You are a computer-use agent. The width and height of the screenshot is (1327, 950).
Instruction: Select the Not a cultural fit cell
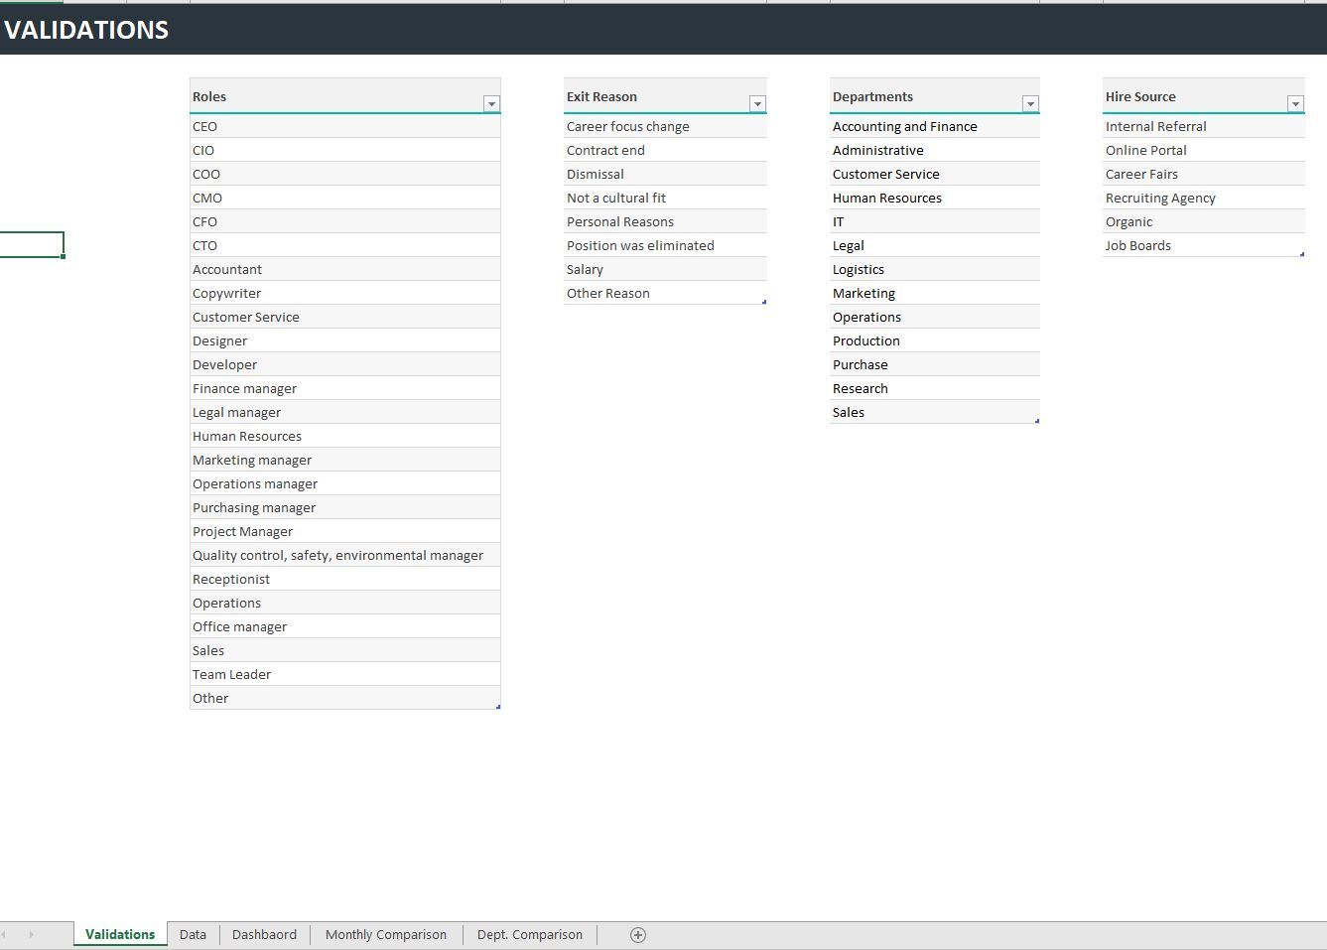[665, 198]
